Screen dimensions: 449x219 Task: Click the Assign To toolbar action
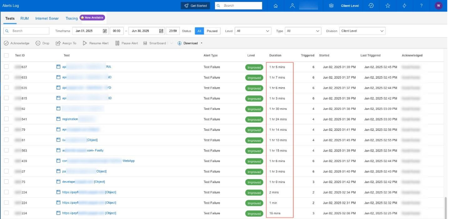[x=66, y=43]
